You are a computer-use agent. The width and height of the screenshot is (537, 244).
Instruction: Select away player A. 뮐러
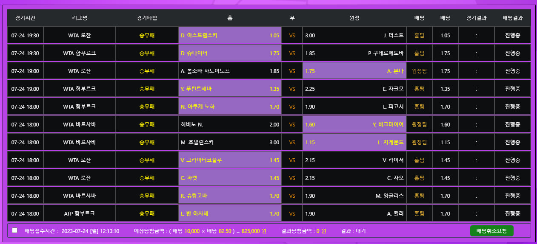coord(354,214)
